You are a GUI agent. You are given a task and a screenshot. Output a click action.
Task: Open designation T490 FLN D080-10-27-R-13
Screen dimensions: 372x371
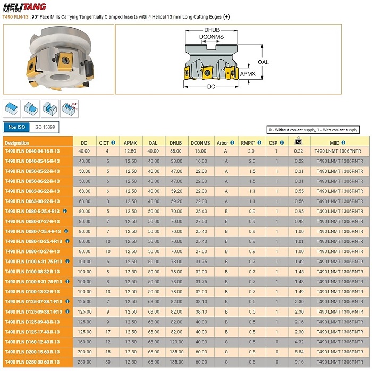coord(32,251)
